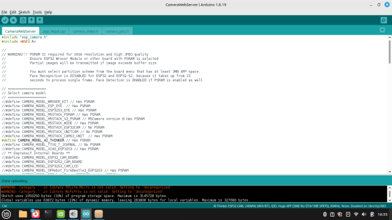Click the Upload arrow button

pos(13,20)
